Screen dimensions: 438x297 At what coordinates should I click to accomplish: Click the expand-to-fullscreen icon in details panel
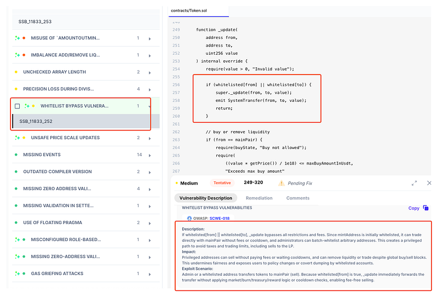414,183
